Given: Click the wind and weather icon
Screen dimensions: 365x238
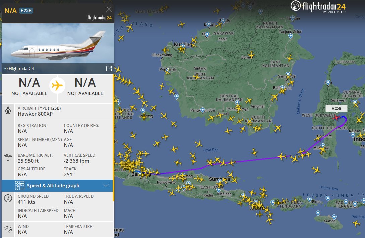Looking at the screenshot, I should (8, 229).
